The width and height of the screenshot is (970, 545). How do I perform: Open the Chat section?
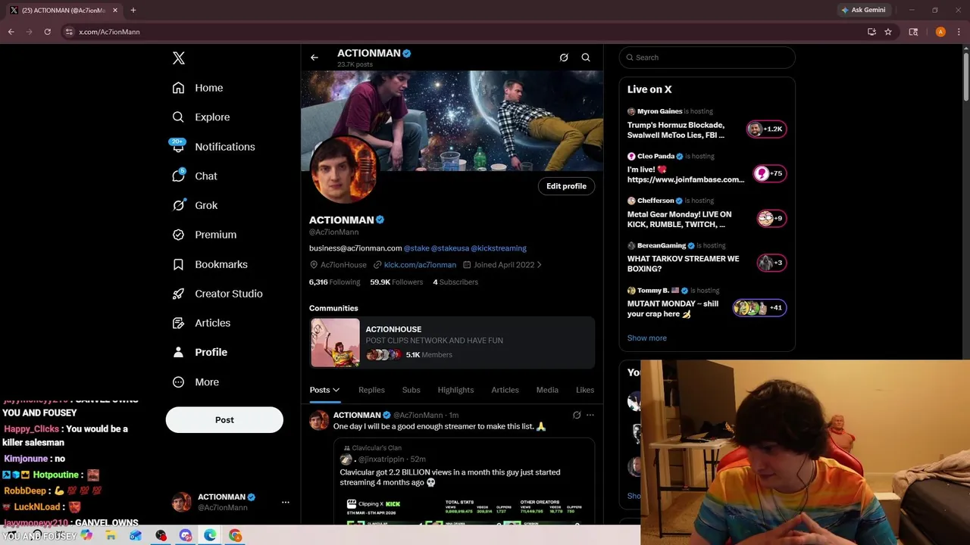point(195,176)
